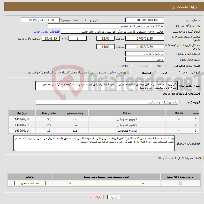Click row 3 item name کارتریج همودیالیز

point(127,131)
